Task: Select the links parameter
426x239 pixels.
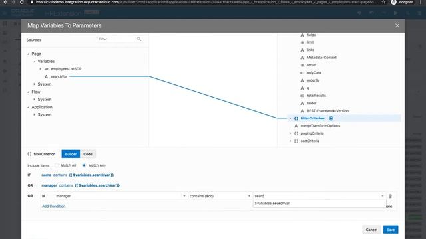Action: coord(310,50)
